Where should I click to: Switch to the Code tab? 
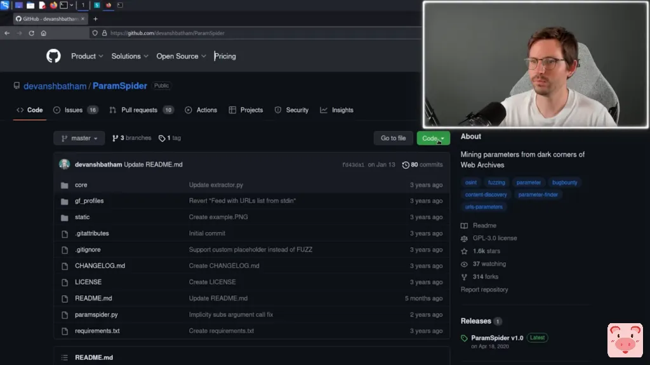pyautogui.click(x=30, y=110)
